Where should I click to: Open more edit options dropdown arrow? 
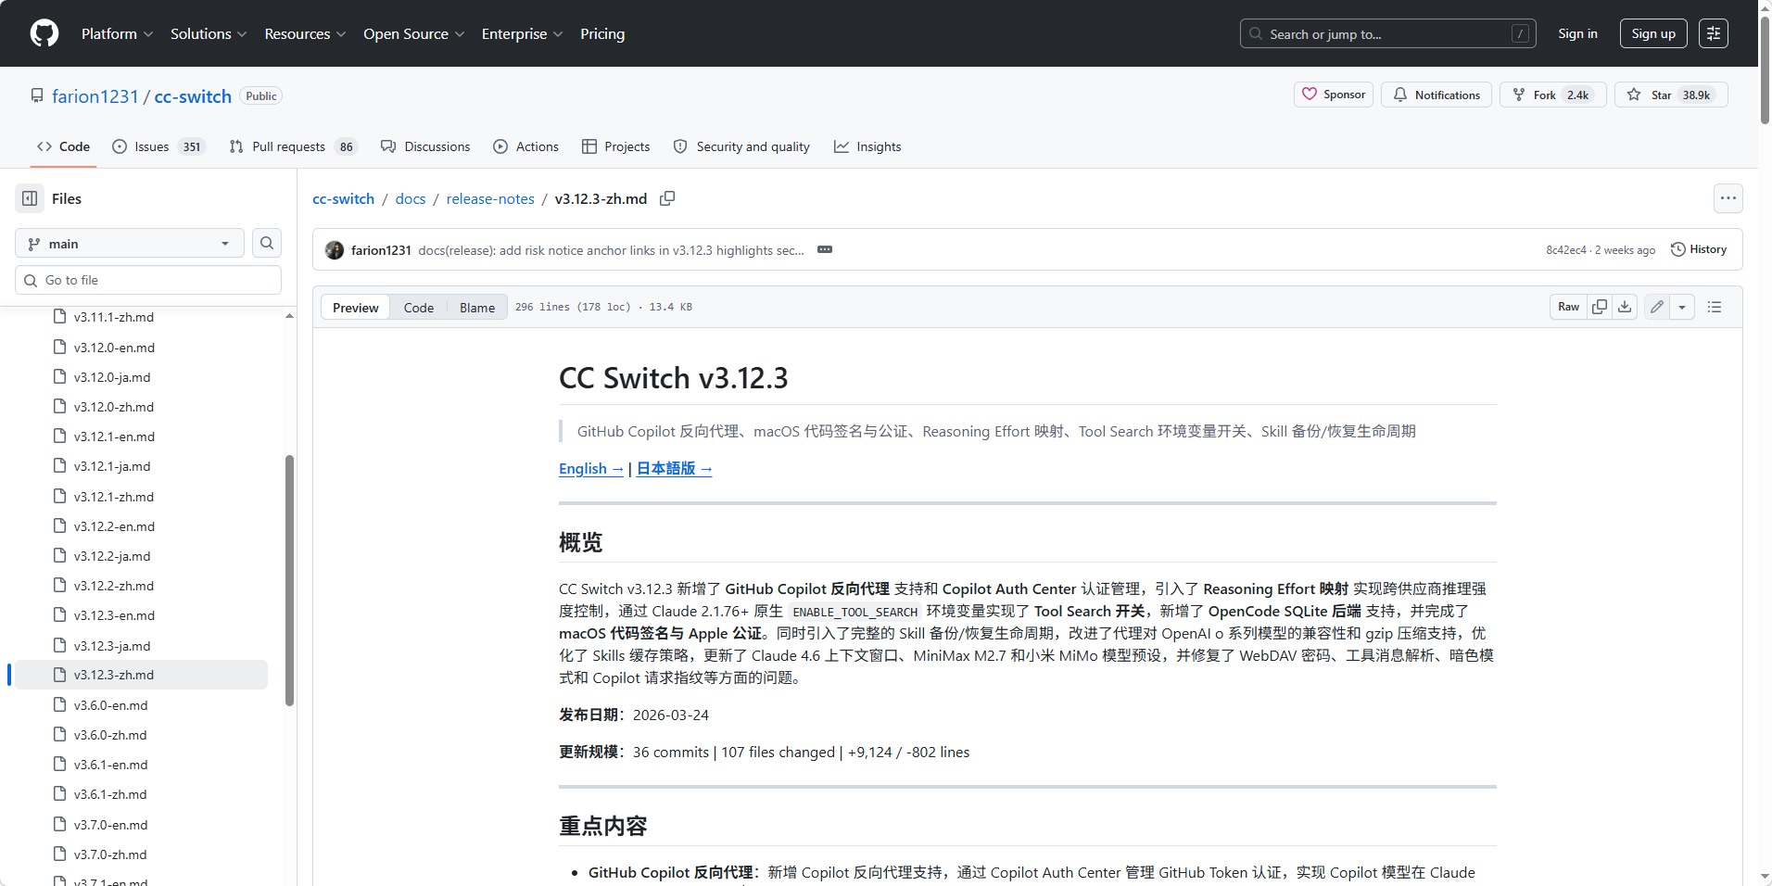coord(1682,307)
